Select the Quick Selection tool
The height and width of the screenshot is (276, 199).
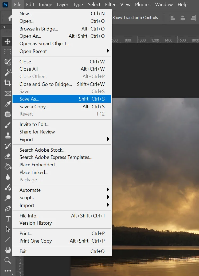[x=7, y=62]
